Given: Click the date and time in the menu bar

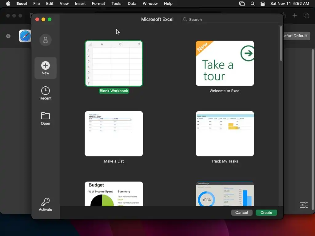Looking at the screenshot, I should pos(289,4).
